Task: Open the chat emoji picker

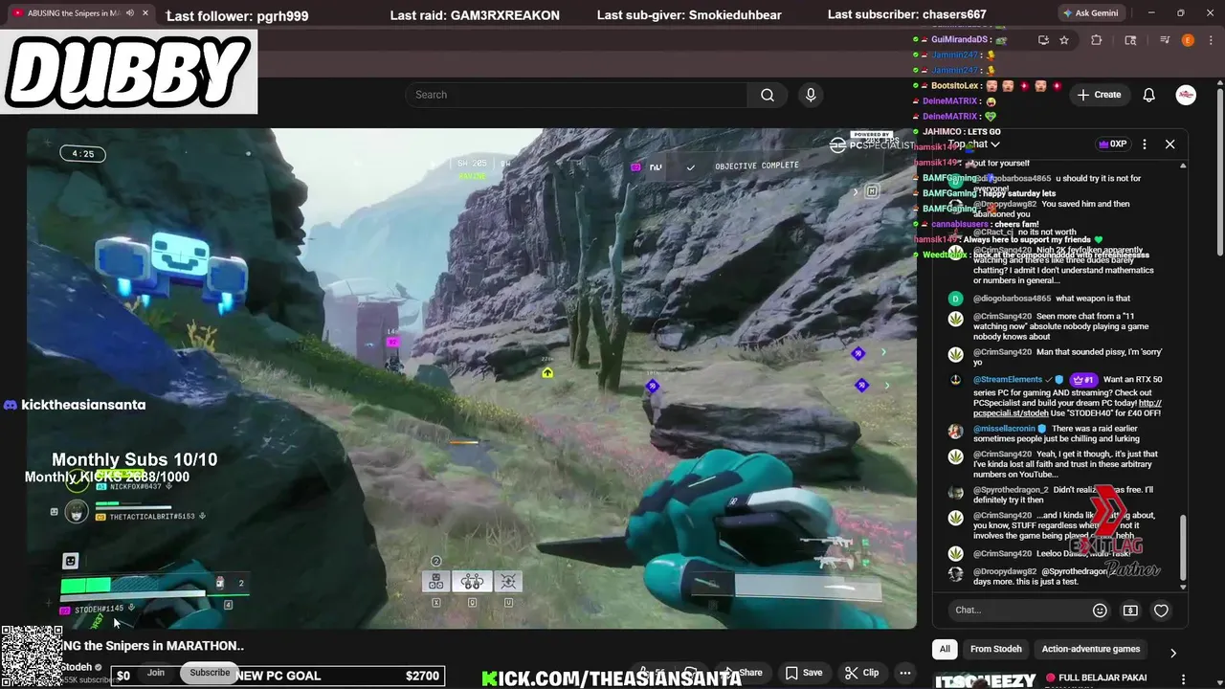Action: point(1100,610)
